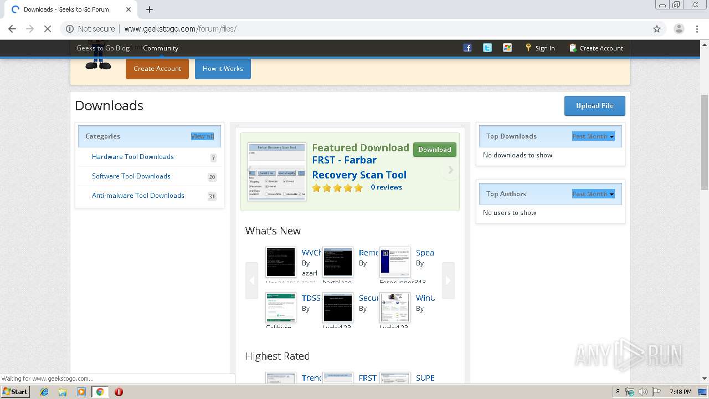This screenshot has width=709, height=399.
Task: Open the Chrome profile avatar
Action: tap(679, 29)
